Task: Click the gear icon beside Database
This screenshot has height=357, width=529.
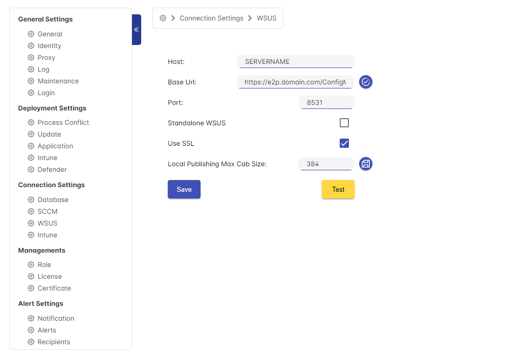Action: [x=31, y=200]
